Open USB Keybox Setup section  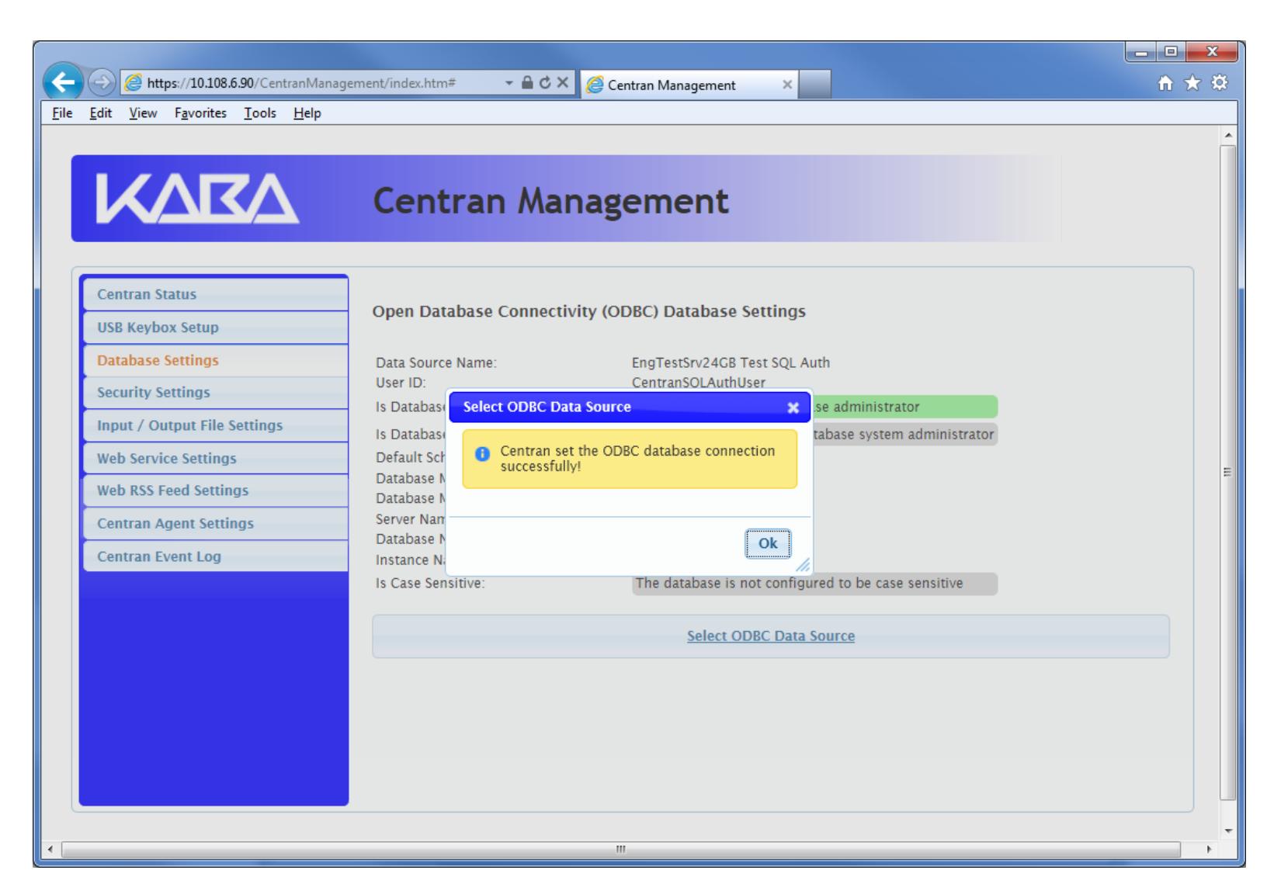pos(215,327)
